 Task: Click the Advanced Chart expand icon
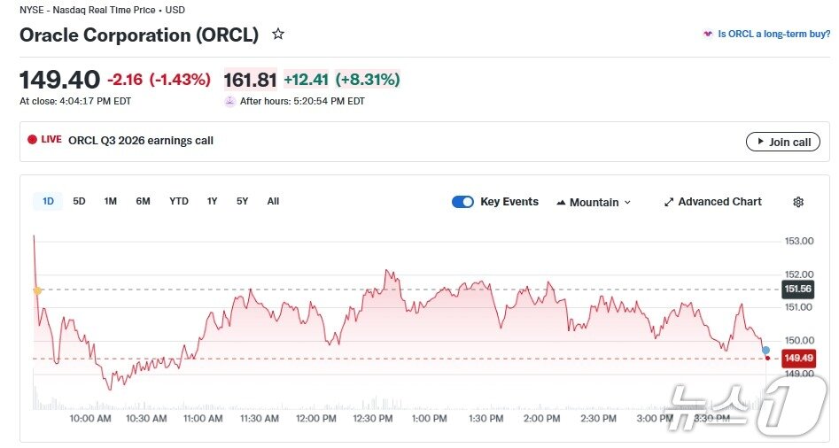669,202
